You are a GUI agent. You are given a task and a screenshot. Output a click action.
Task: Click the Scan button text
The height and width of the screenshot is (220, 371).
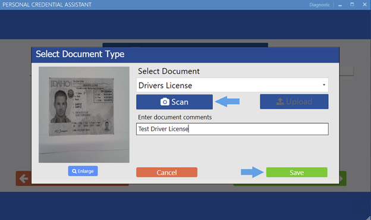(x=180, y=102)
